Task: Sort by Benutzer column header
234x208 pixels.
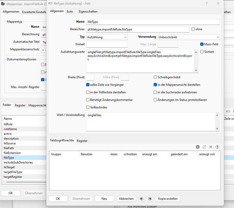Action: [x=94, y=154]
